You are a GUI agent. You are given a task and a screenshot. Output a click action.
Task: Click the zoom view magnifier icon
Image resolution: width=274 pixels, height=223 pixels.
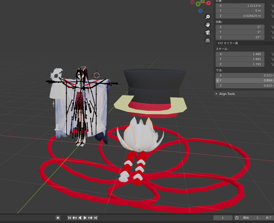[x=208, y=17]
